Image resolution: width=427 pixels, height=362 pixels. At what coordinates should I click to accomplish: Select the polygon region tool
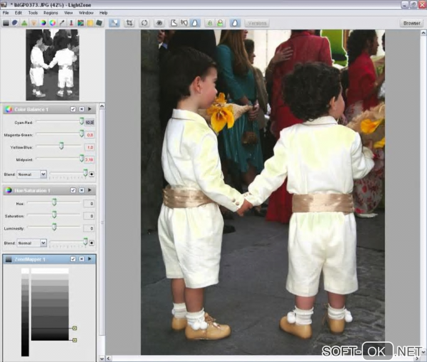pos(173,23)
